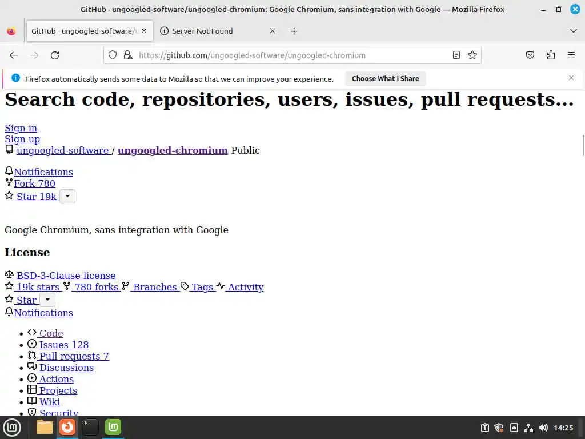Toggle reader view in the address bar
585x439 pixels.
[x=456, y=55]
